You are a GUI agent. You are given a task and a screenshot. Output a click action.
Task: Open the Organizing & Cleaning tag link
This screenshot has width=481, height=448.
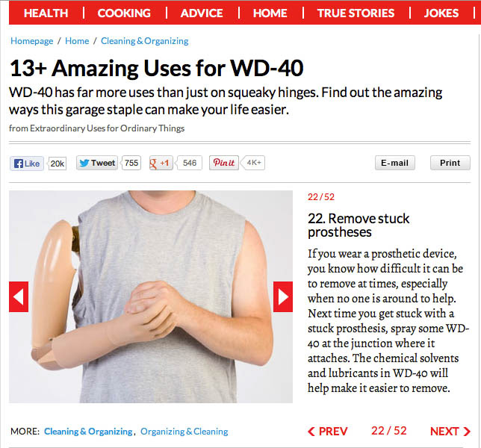(x=184, y=432)
